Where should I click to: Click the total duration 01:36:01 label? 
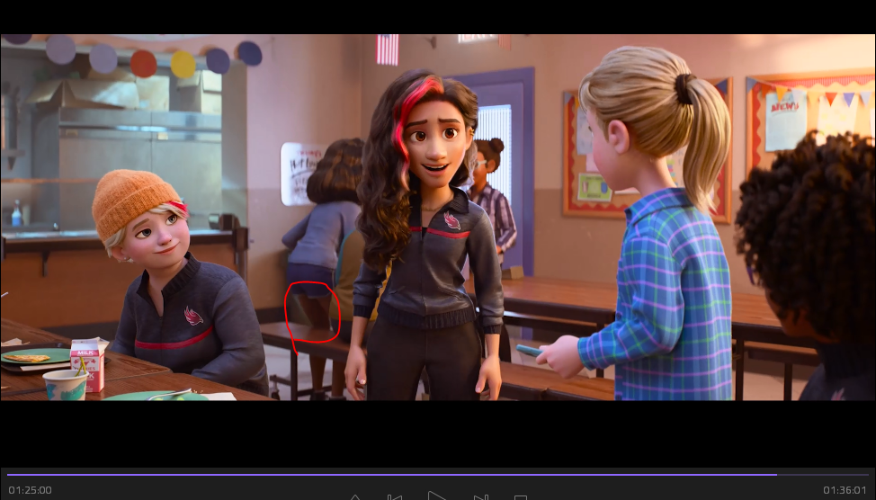[x=845, y=490]
